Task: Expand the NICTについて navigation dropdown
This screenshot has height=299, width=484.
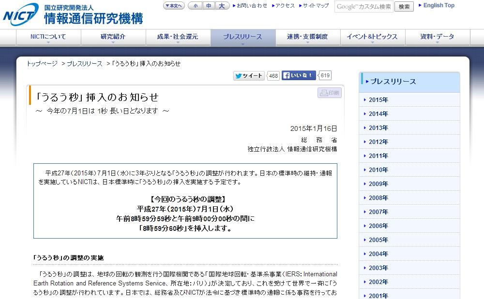Action: click(48, 38)
